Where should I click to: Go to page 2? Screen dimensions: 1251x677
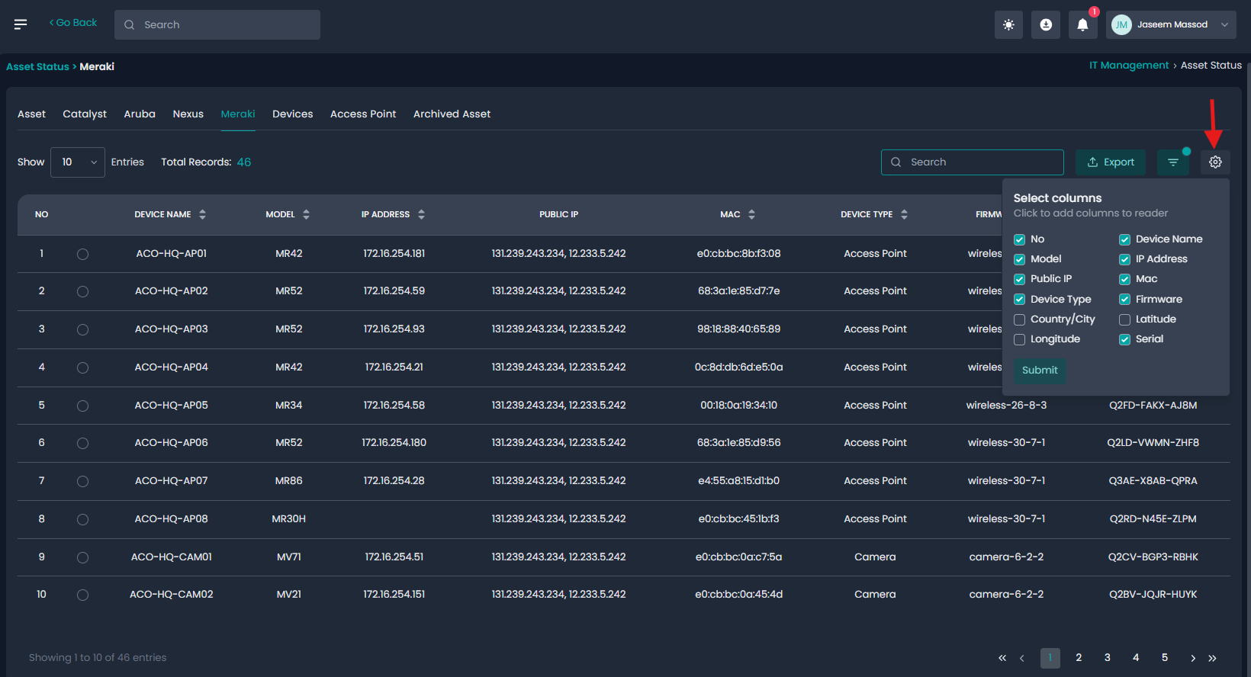click(1079, 658)
